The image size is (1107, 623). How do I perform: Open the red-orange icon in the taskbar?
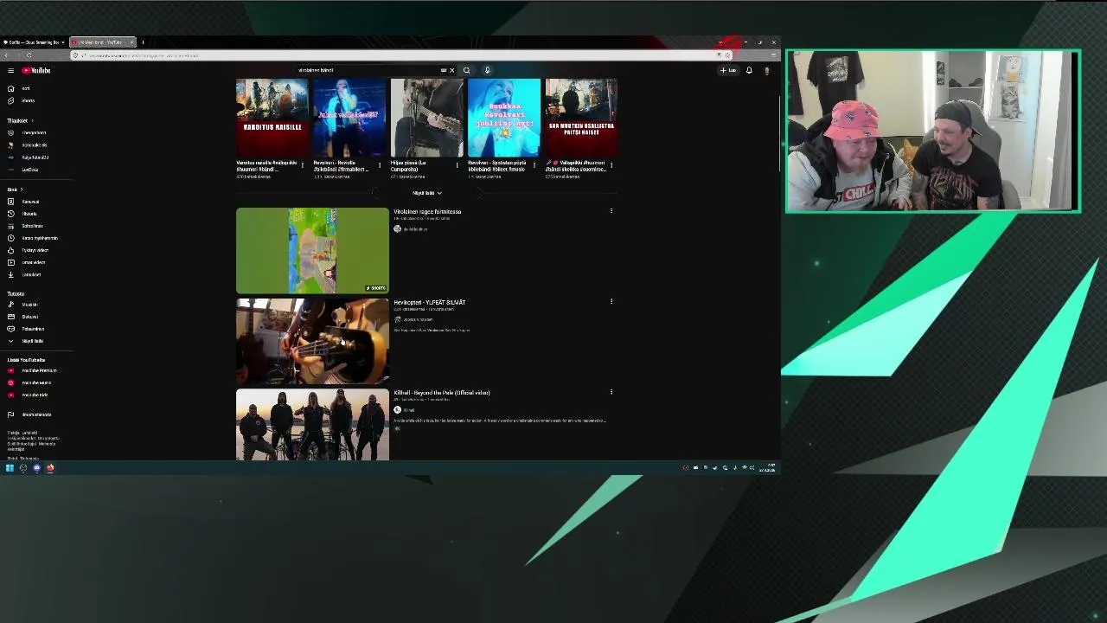coord(50,468)
